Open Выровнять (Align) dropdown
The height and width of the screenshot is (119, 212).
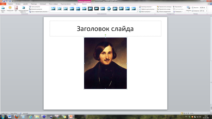178,7
